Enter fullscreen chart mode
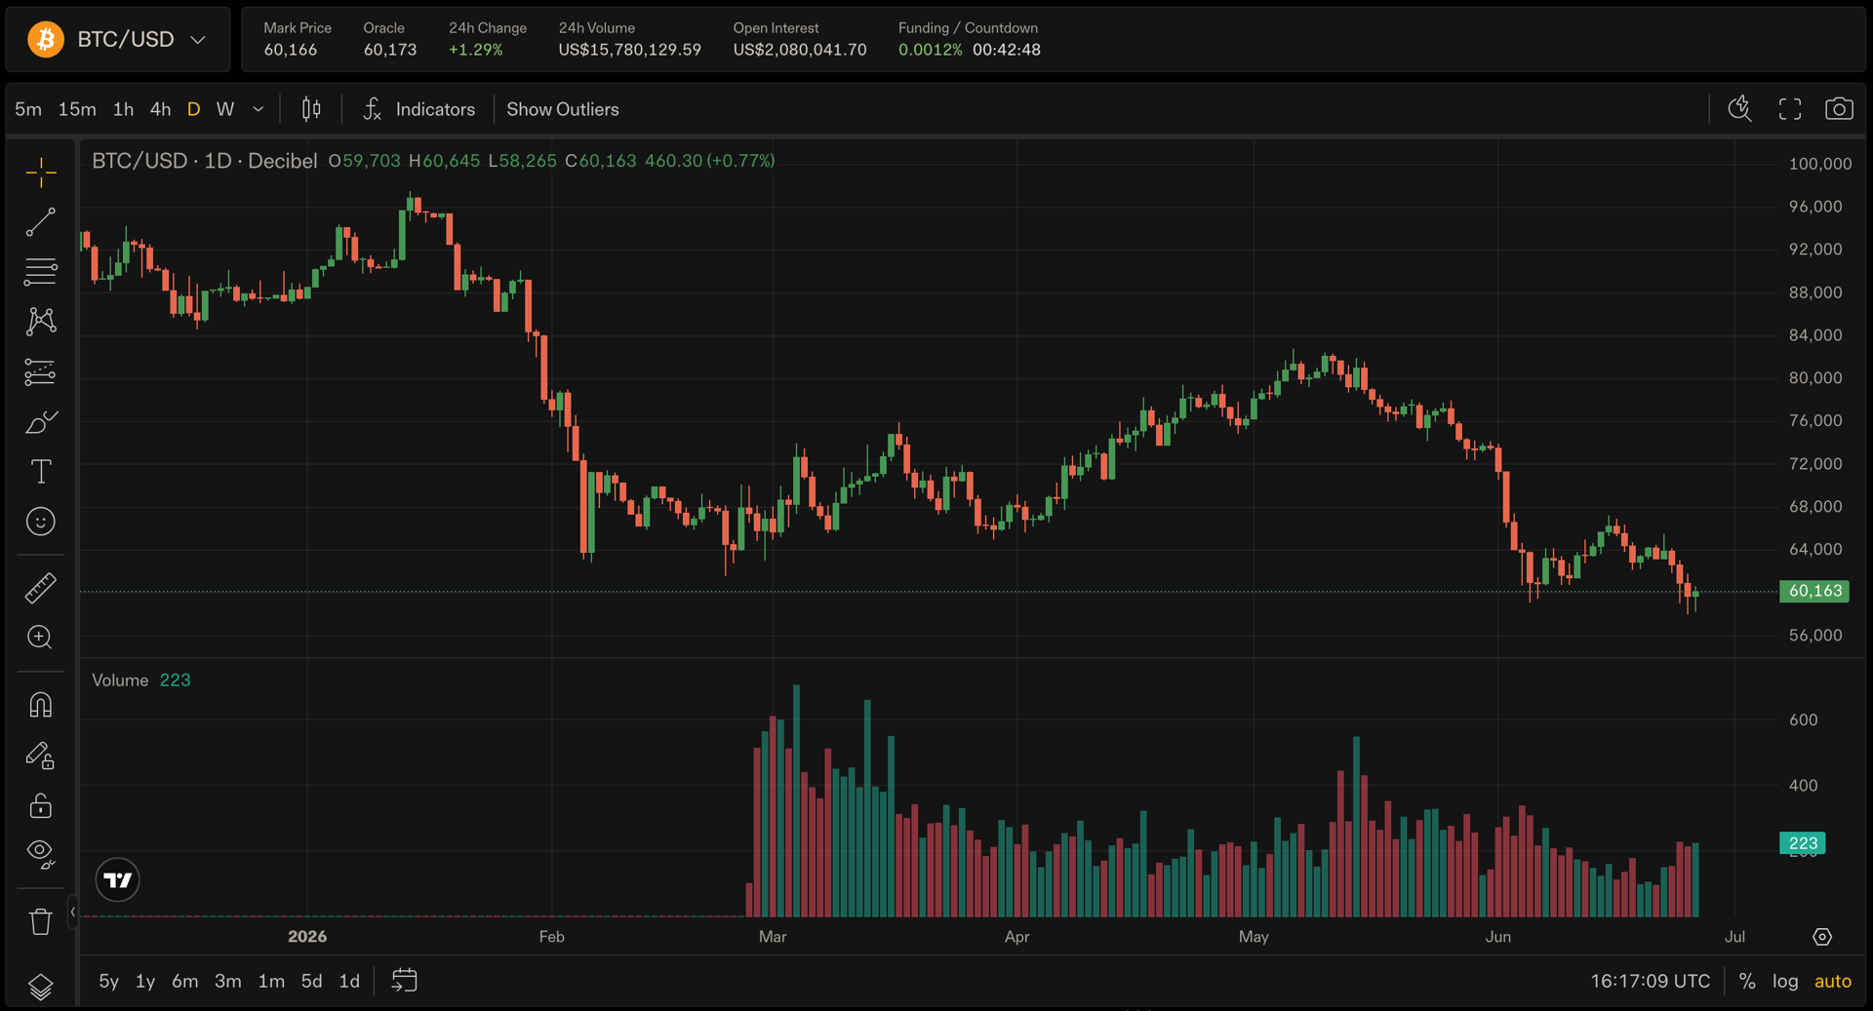 tap(1789, 109)
